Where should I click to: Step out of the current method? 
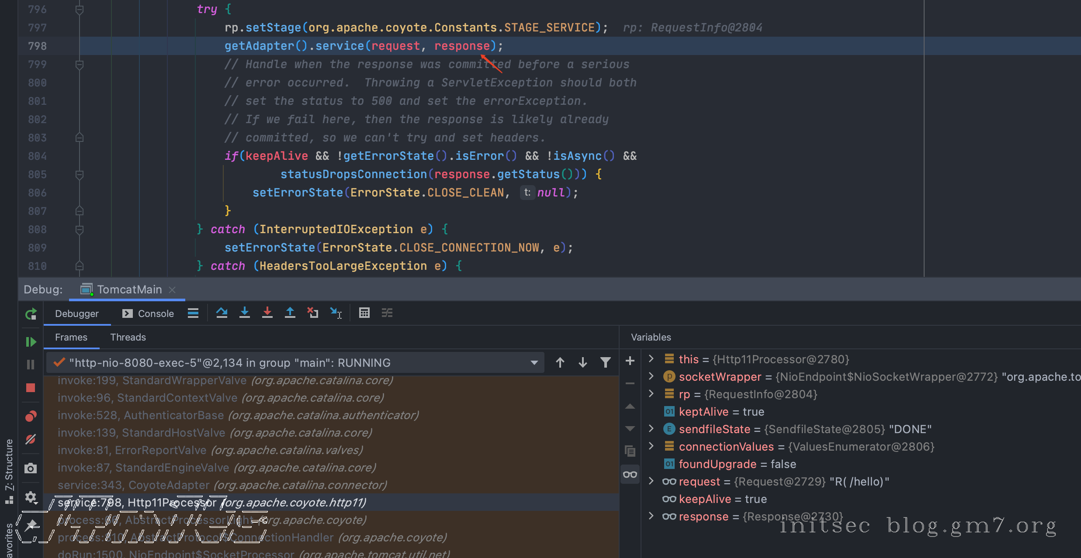[290, 313]
